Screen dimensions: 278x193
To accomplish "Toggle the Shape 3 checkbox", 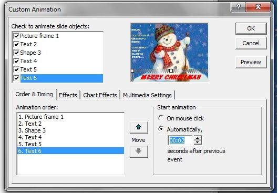I will click(x=16, y=53).
